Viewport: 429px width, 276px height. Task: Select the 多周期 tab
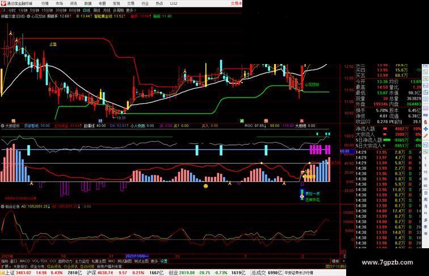coord(118,10)
